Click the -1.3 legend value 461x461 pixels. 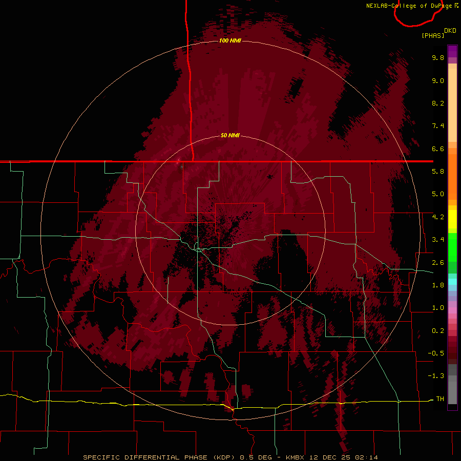[x=436, y=376]
